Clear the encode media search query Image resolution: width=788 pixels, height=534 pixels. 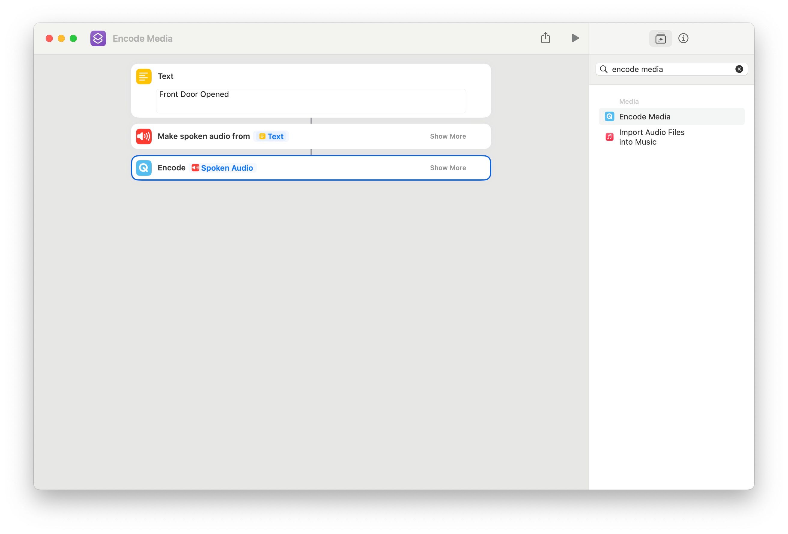tap(739, 69)
